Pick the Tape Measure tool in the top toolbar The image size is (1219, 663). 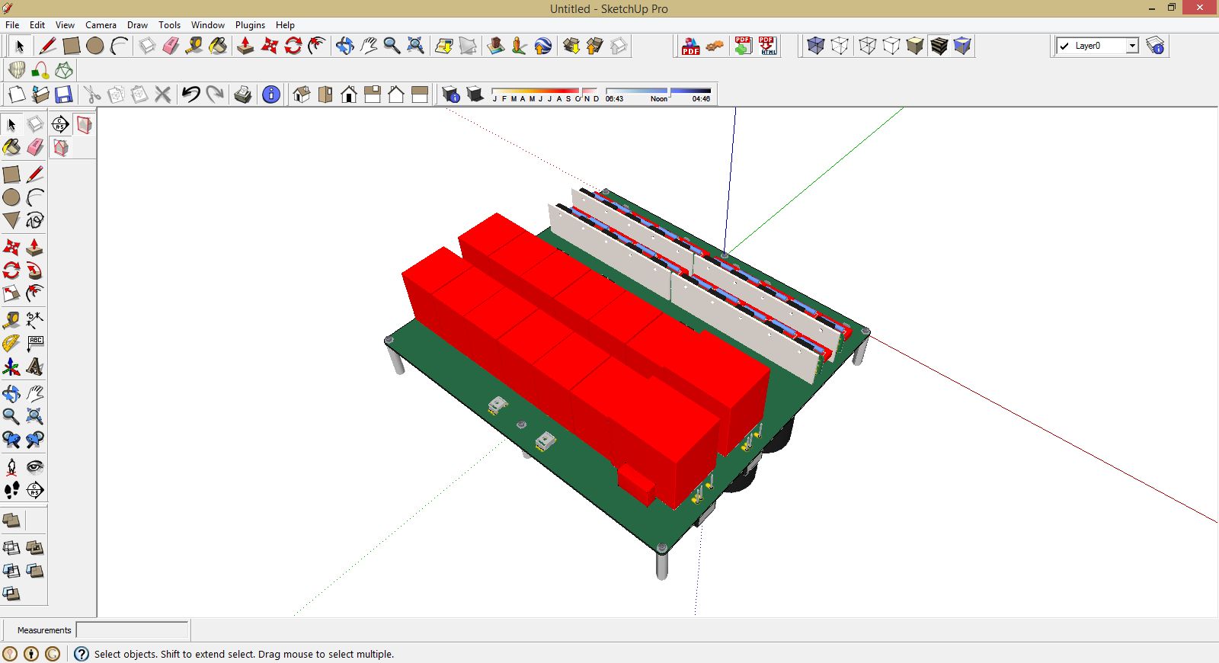(194, 46)
